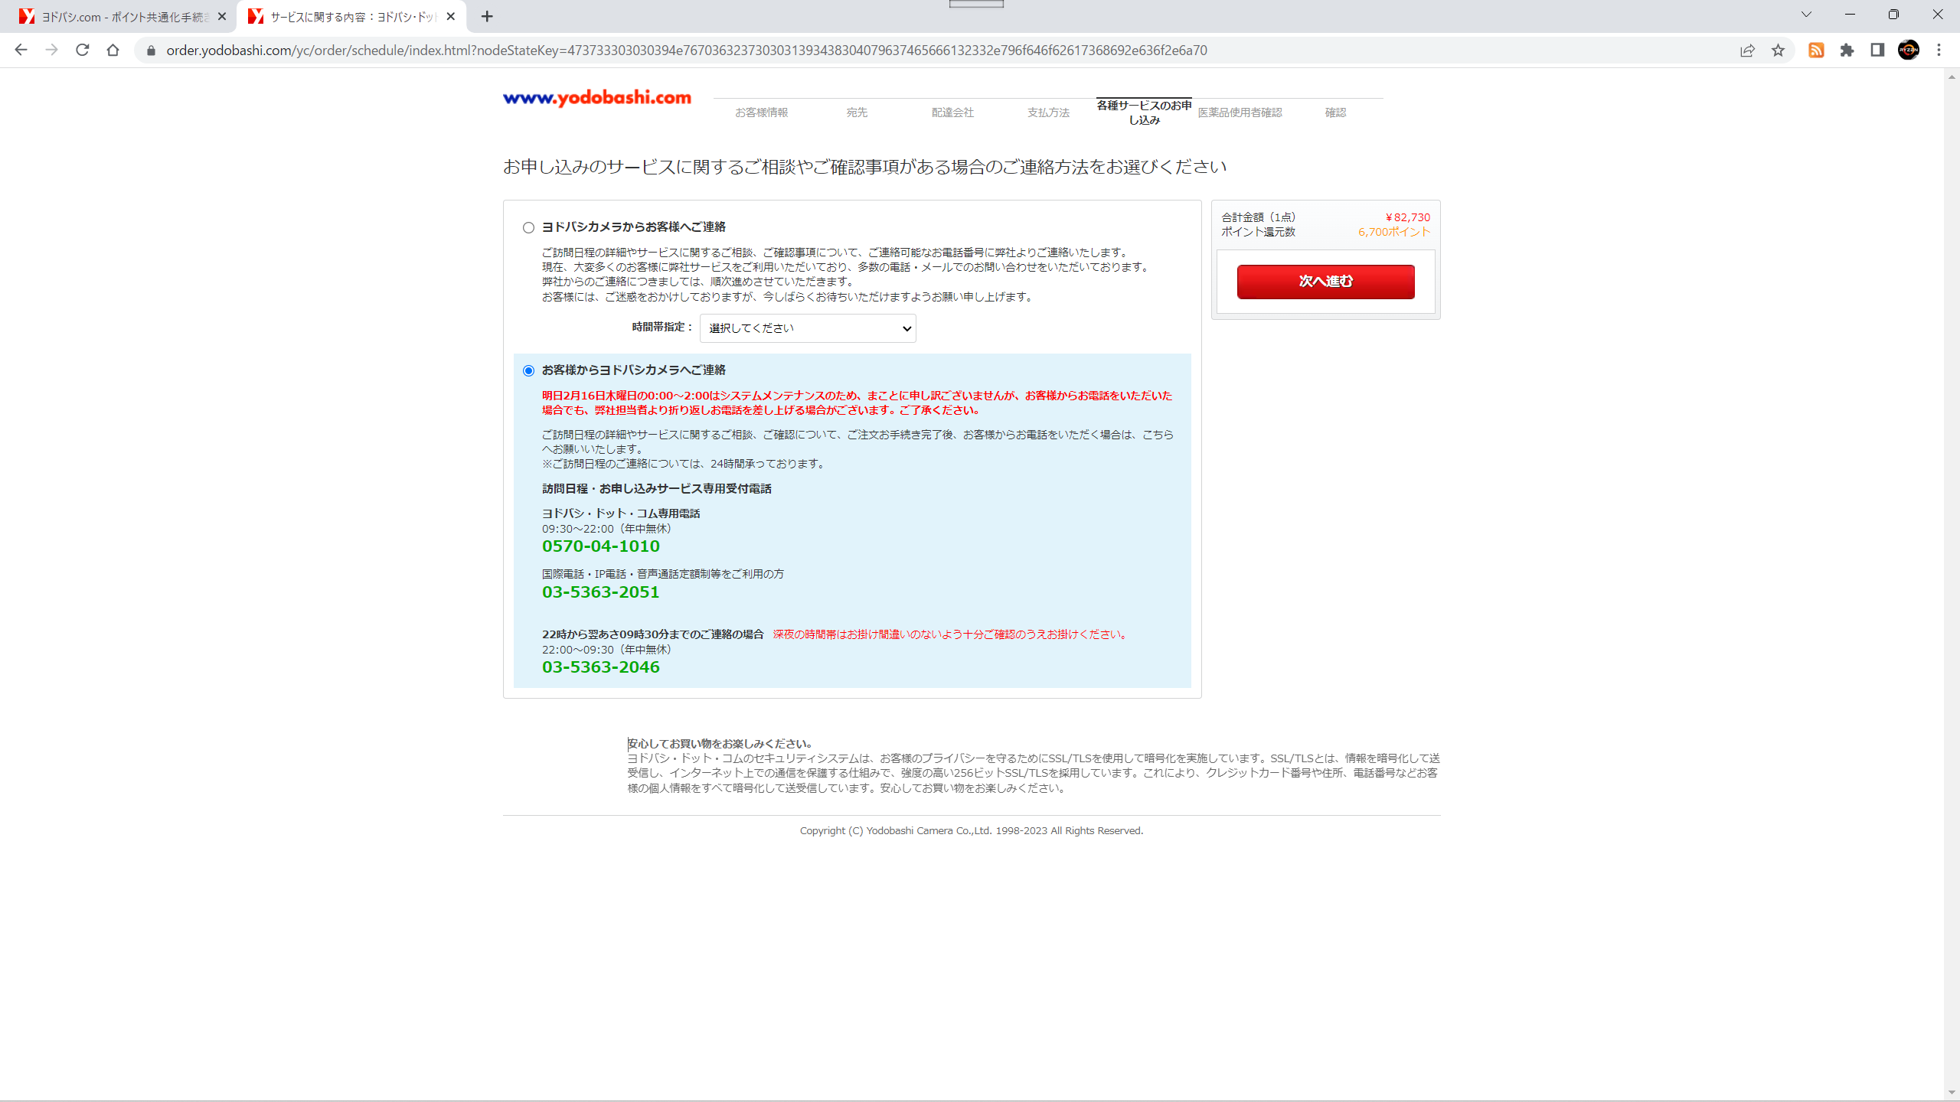This screenshot has height=1102, width=1960.
Task: Click the yodobashi.com logo
Action: pyautogui.click(x=597, y=98)
